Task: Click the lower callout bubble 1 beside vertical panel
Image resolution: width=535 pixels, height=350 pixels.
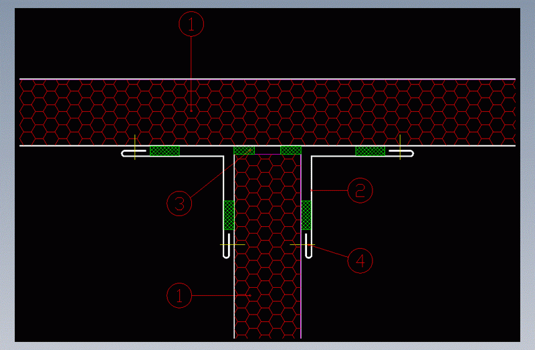Action: pyautogui.click(x=179, y=295)
